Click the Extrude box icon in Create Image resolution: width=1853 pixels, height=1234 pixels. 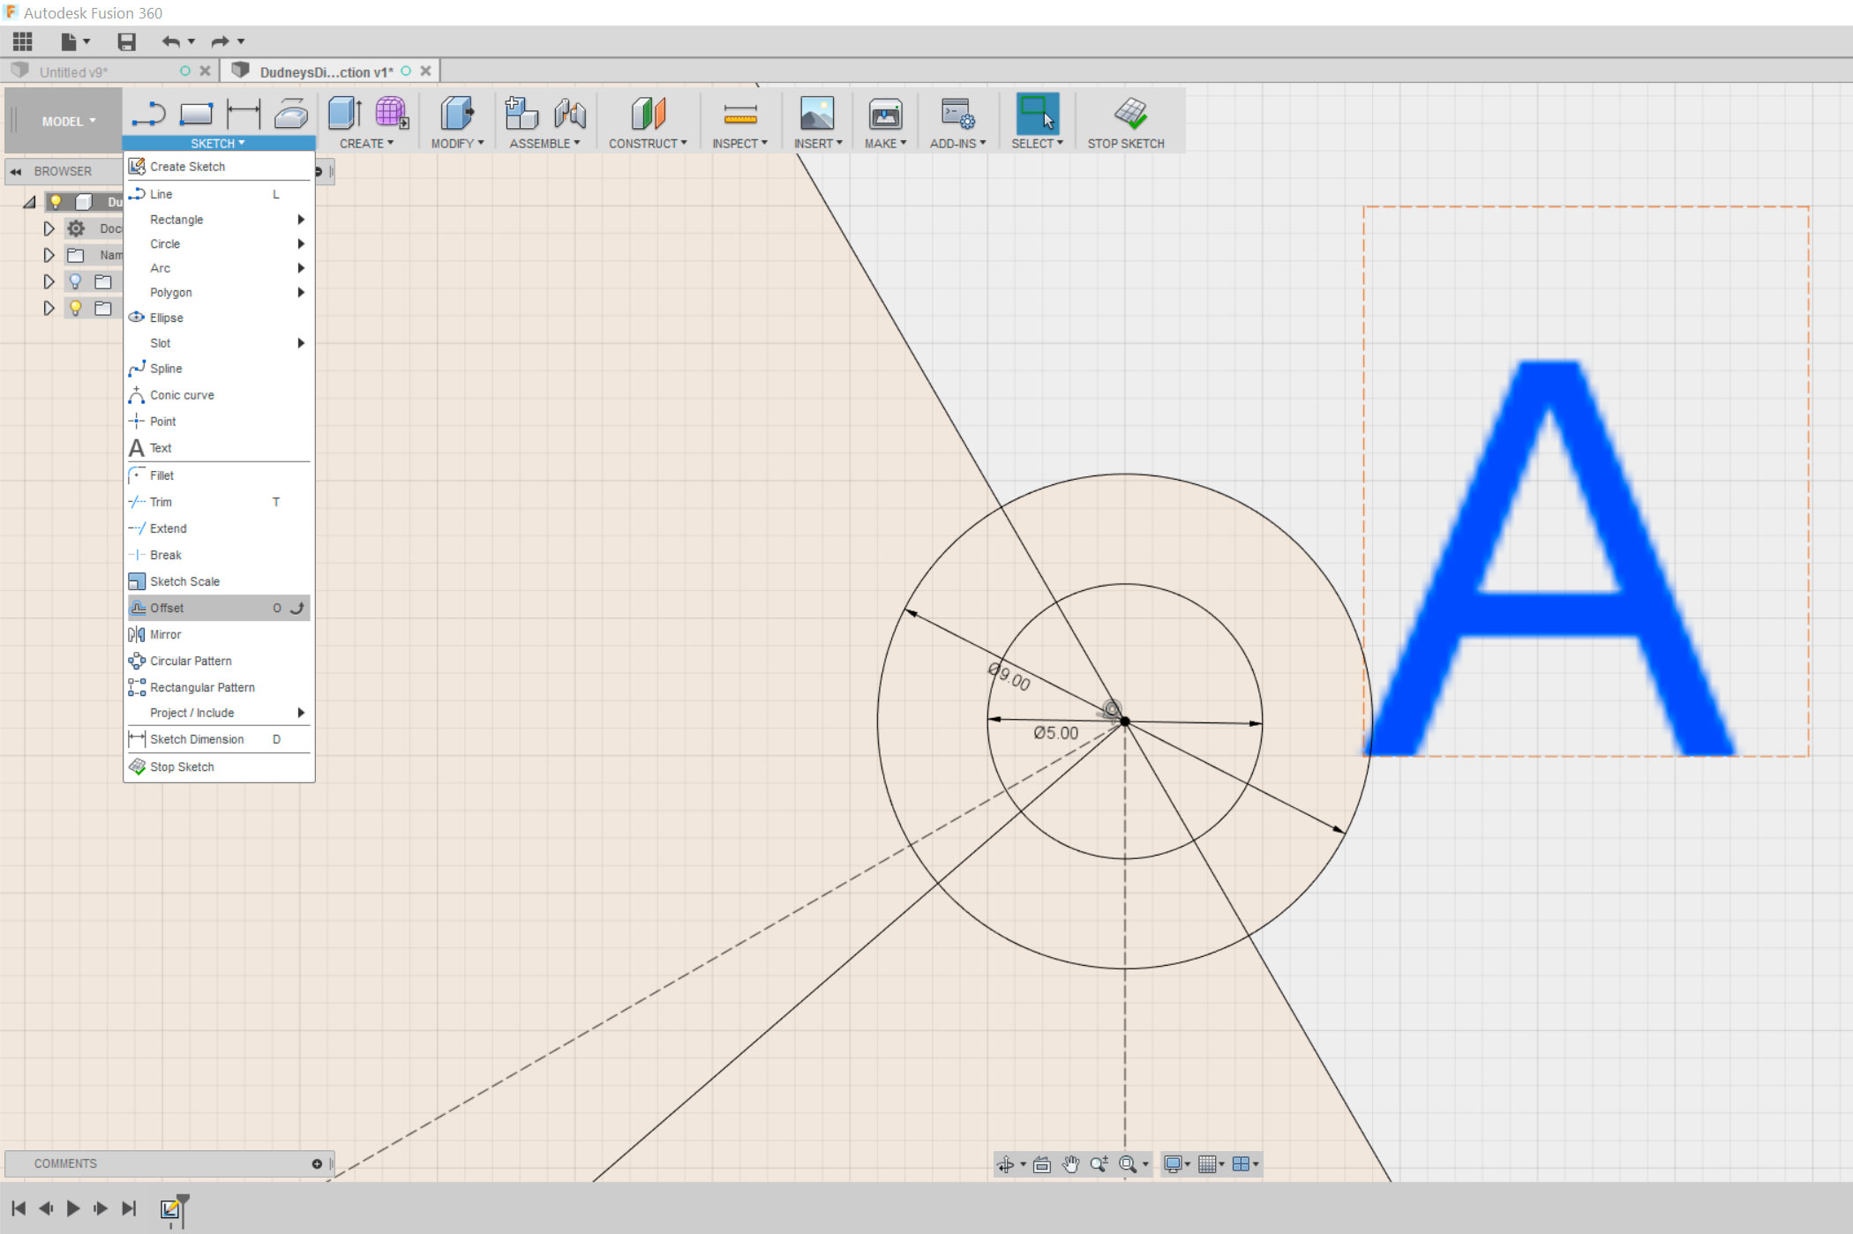(345, 114)
